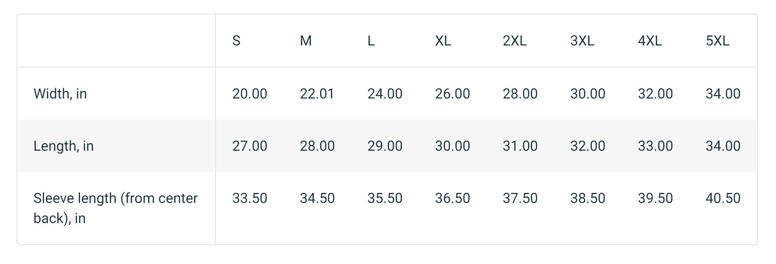
Task: Select the 4XL size column header
Action: point(650,41)
